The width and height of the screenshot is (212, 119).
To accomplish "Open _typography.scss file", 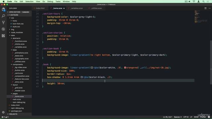I will tap(19, 59).
